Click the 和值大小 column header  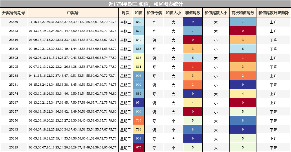click(173, 13)
